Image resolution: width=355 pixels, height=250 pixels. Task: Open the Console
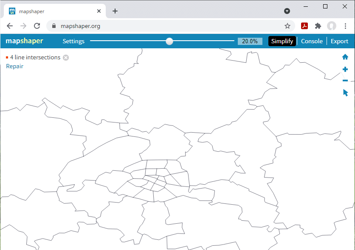[312, 41]
